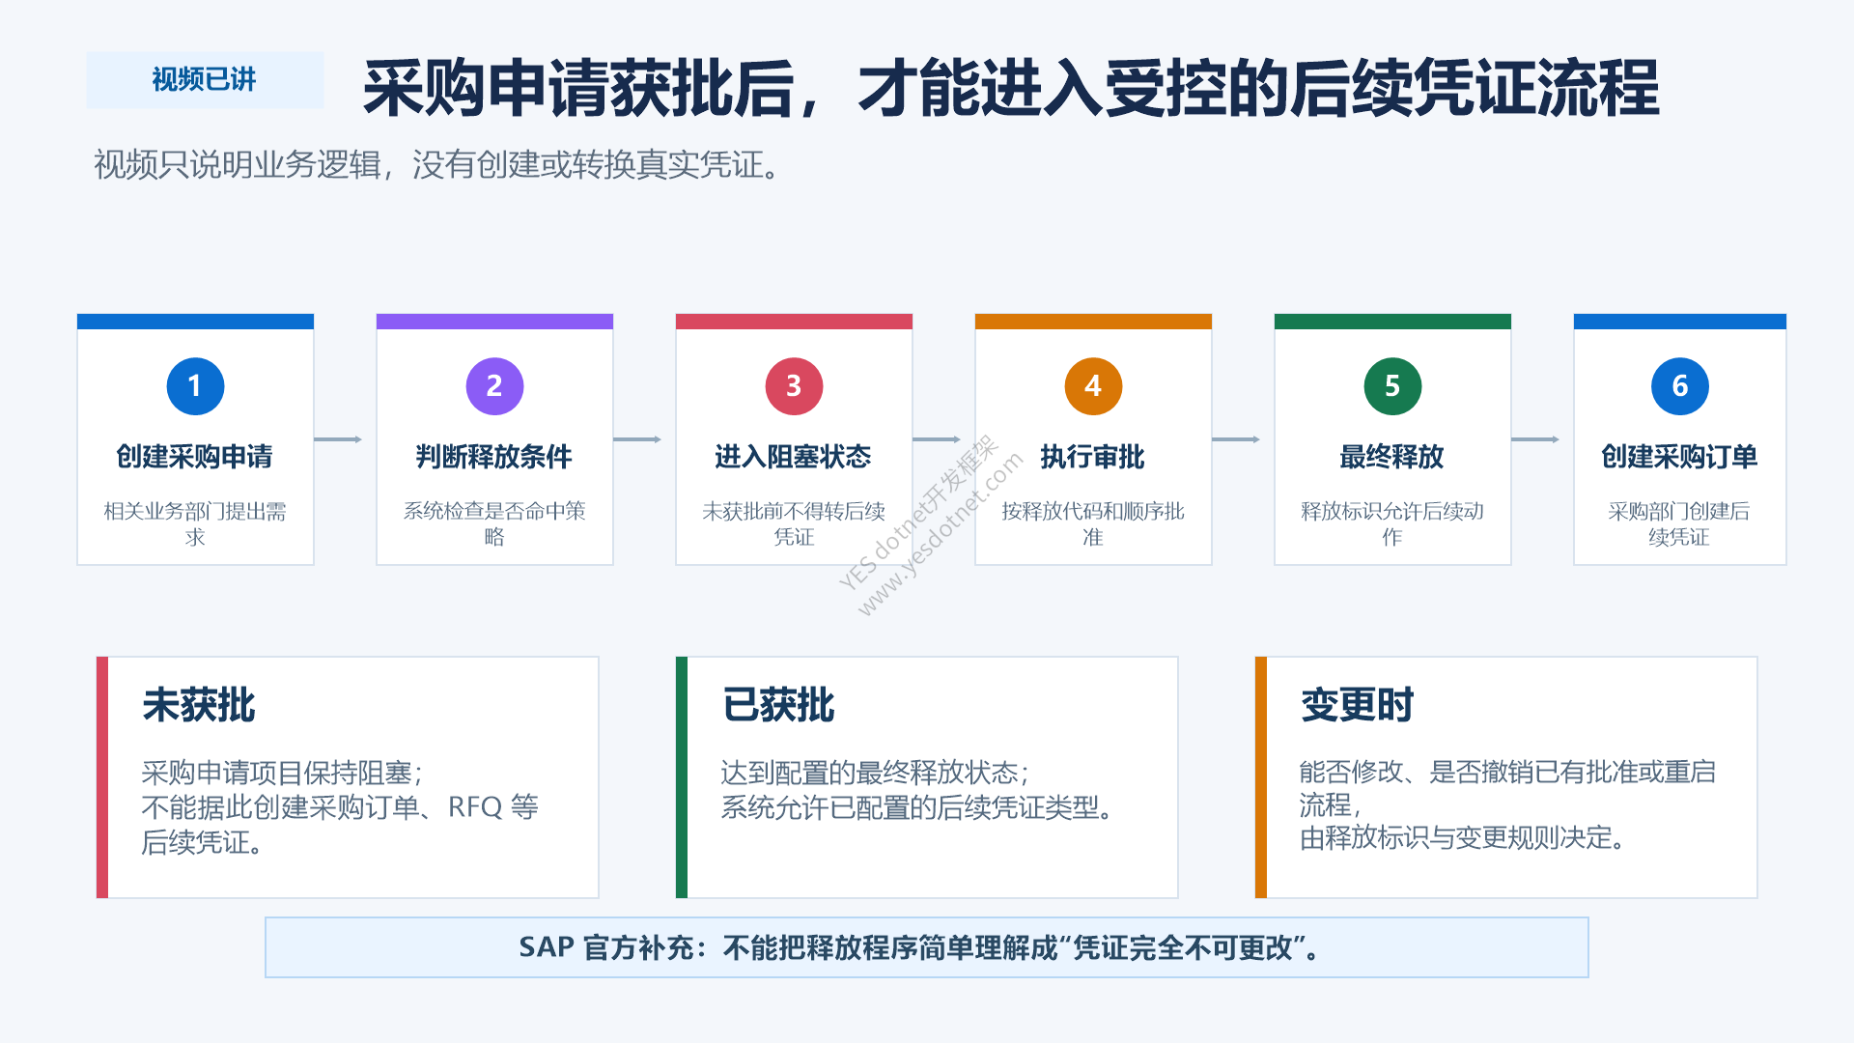This screenshot has width=1854, height=1043.
Task: Click the 最终释放 step title
Action: [1392, 457]
